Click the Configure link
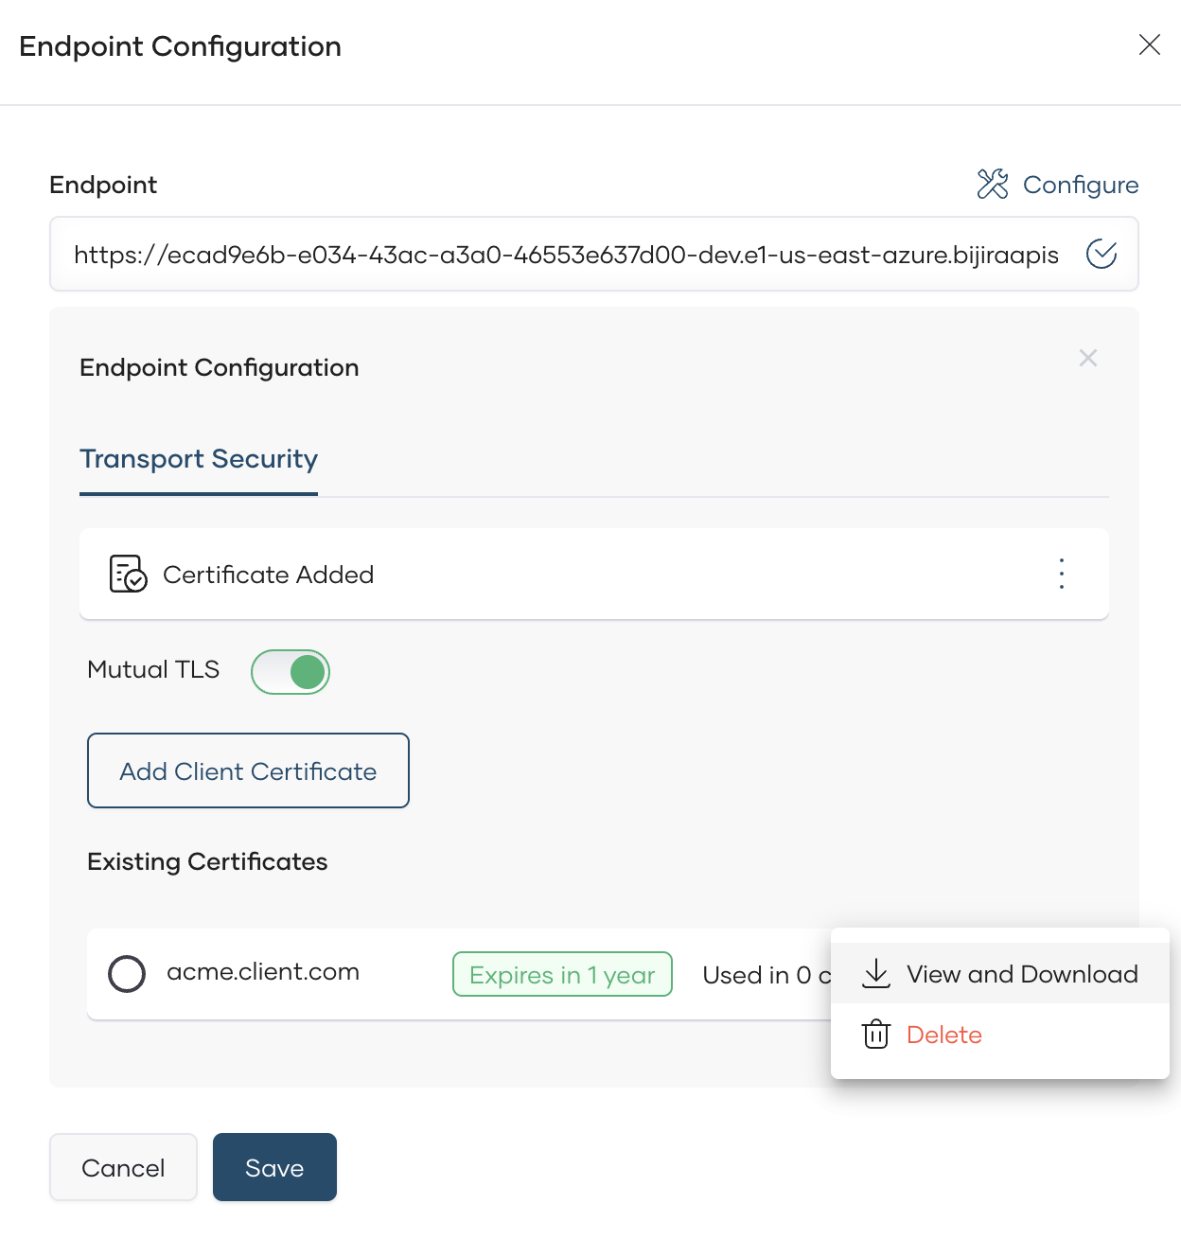This screenshot has height=1257, width=1181. [x=1080, y=185]
